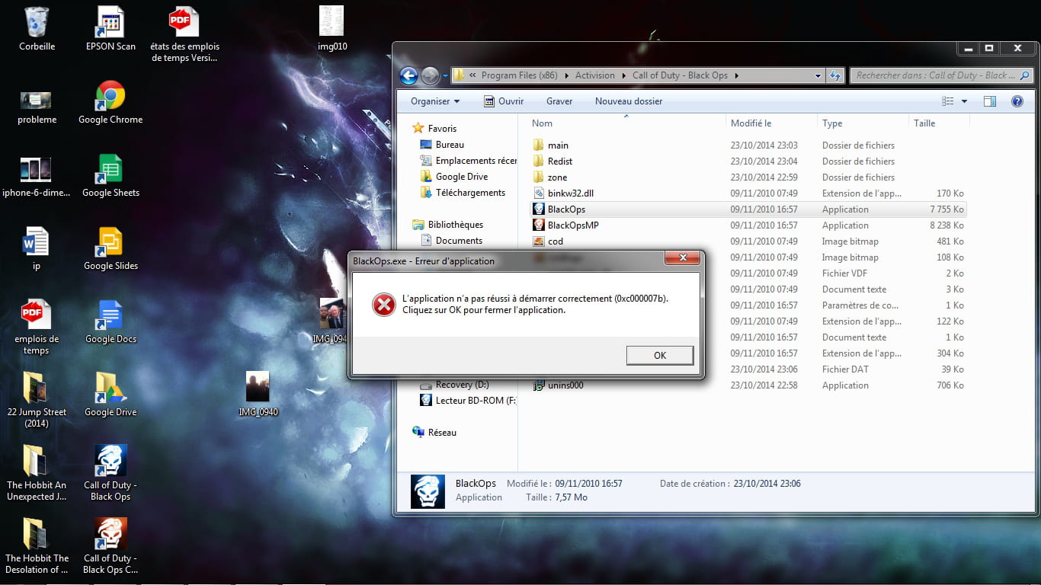Expand the view options dropdown arrow
Image resolution: width=1041 pixels, height=585 pixels.
point(964,101)
